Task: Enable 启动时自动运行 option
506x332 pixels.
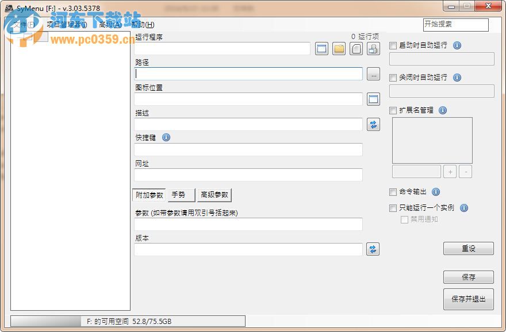Action: [393, 46]
